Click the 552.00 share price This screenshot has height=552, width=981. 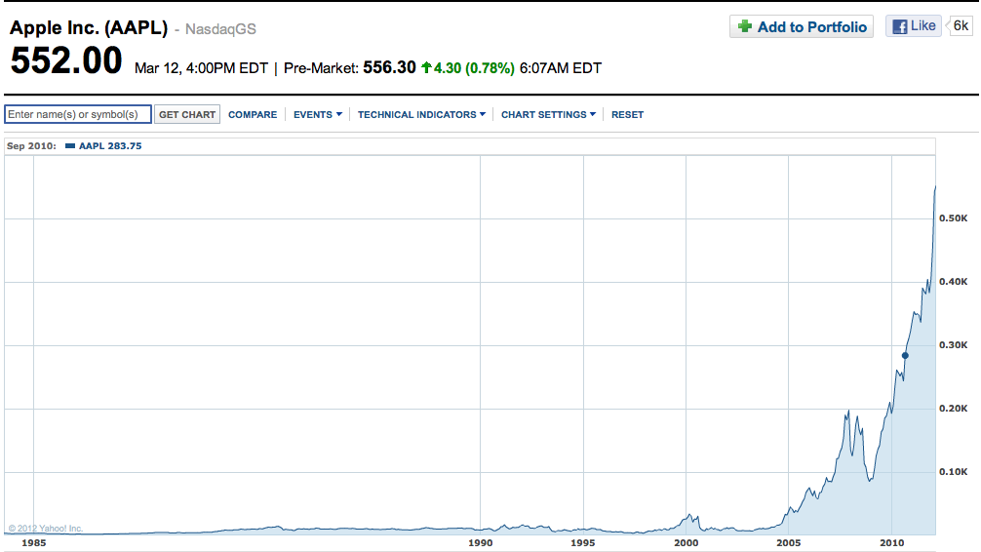[x=66, y=60]
